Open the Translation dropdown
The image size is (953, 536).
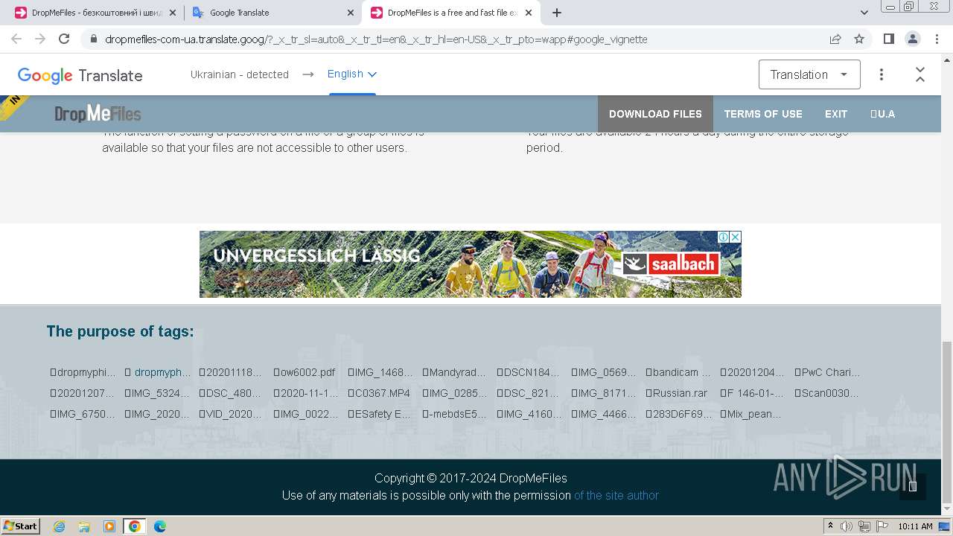809,74
